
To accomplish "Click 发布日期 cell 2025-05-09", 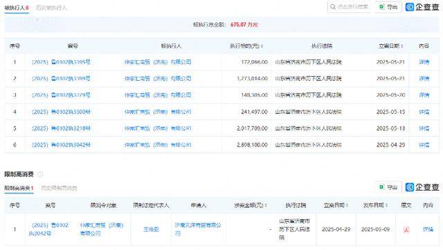I will coord(375,229).
